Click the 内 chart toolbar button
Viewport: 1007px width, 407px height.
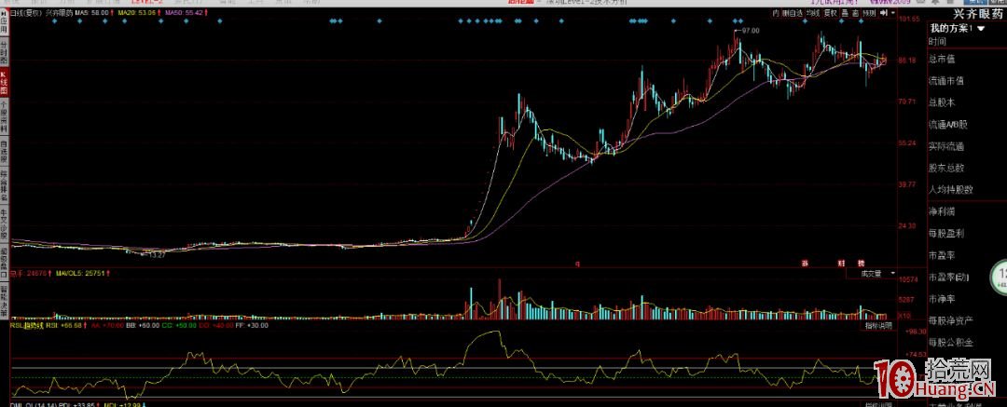point(776,13)
